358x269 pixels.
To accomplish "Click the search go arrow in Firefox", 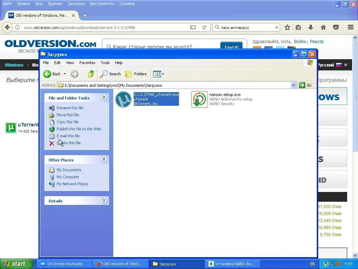I will [x=277, y=27].
